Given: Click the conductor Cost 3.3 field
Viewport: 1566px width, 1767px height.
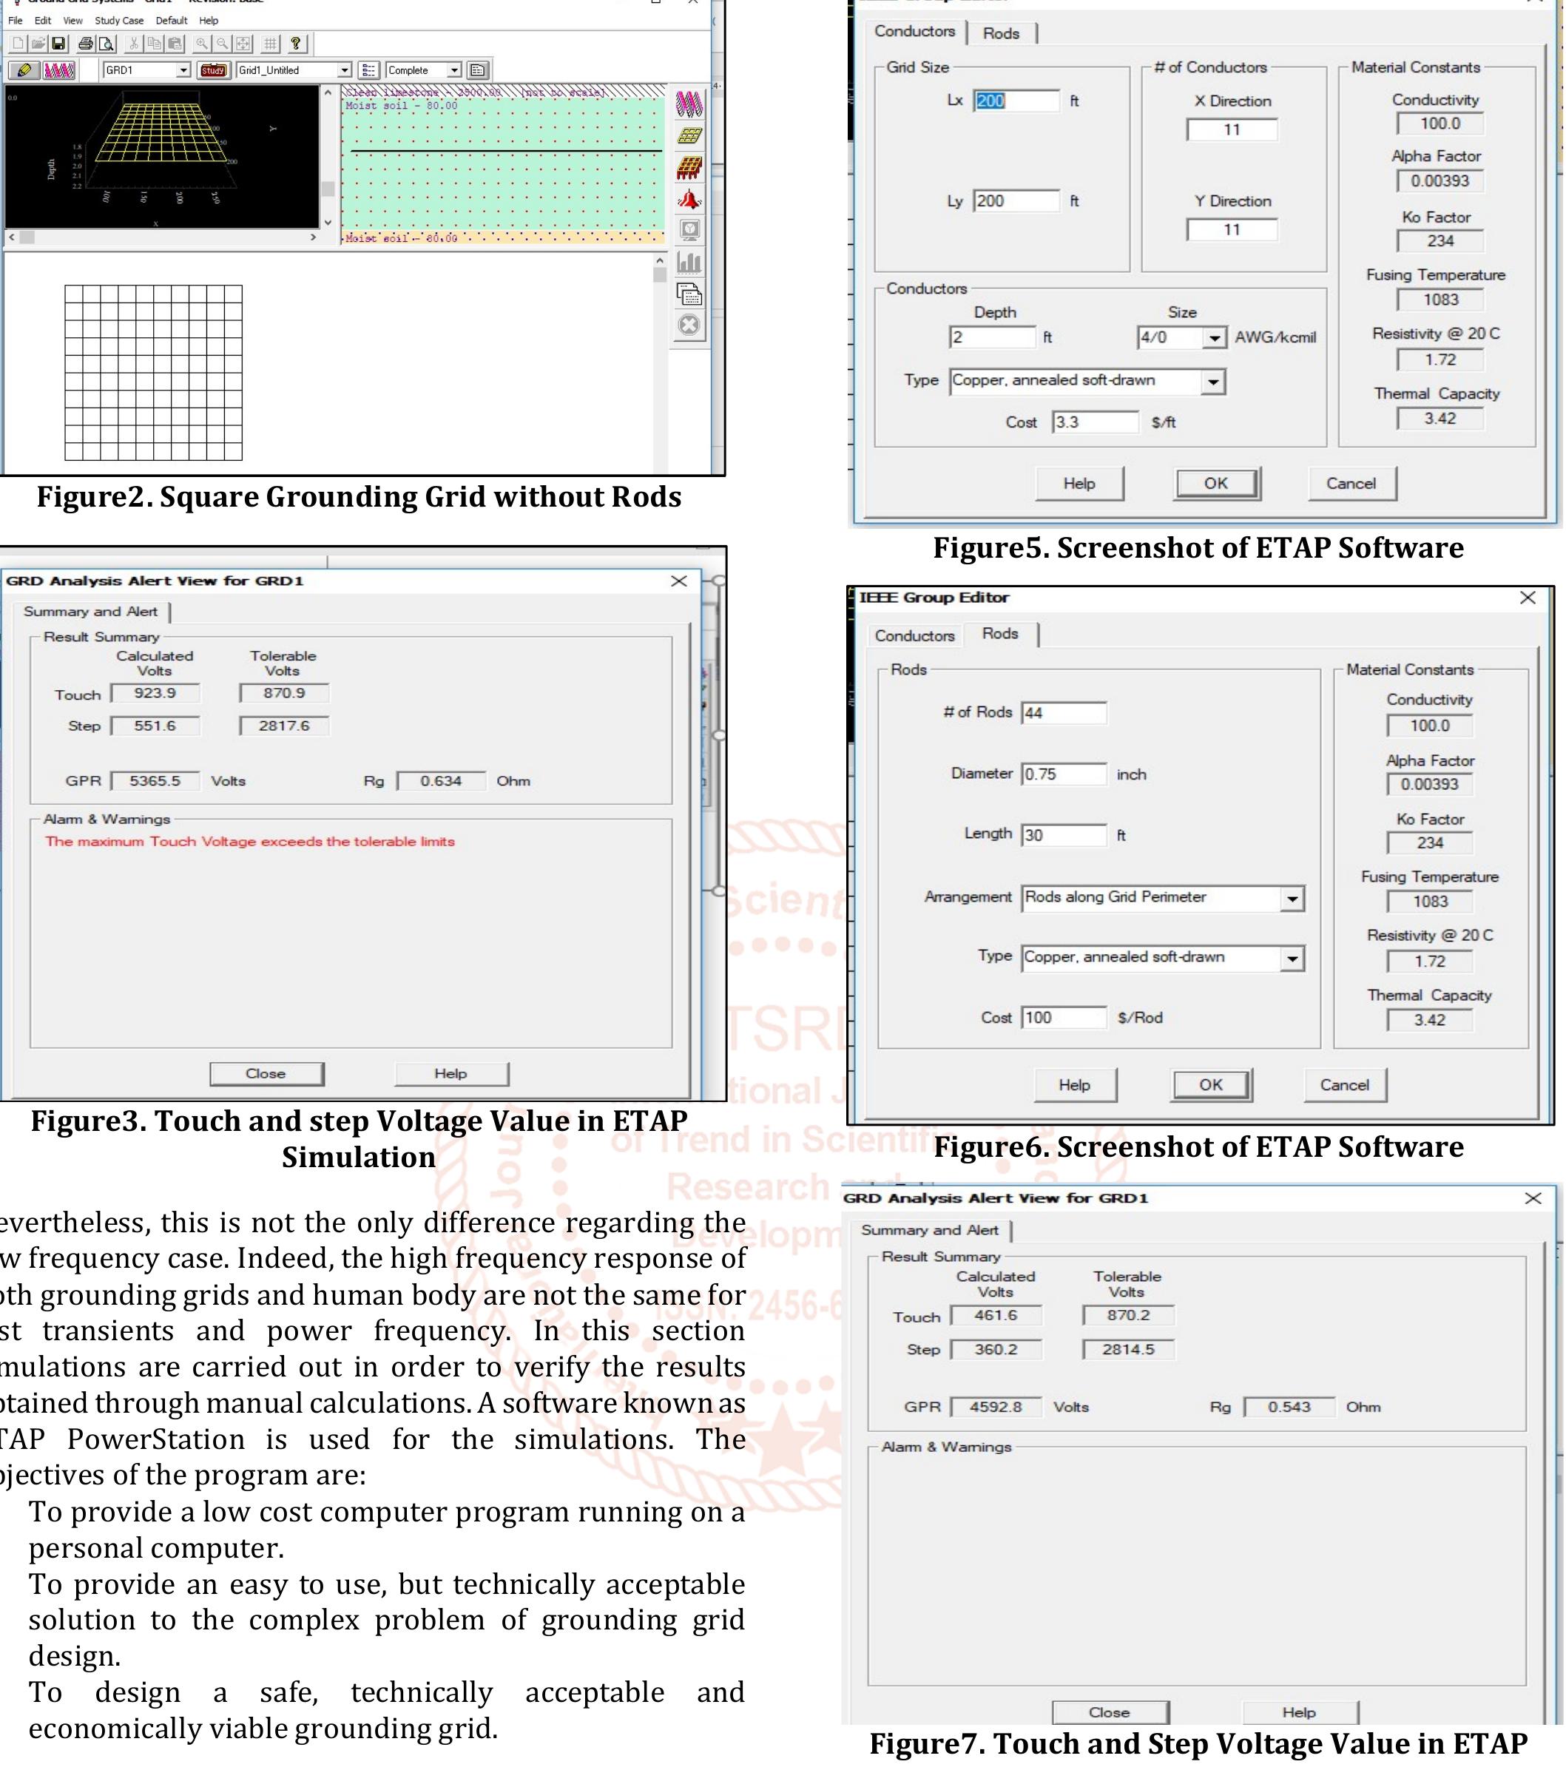Looking at the screenshot, I should pos(1095,423).
